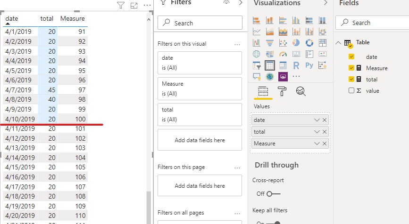Select the Filled map visualization

tap(269, 54)
